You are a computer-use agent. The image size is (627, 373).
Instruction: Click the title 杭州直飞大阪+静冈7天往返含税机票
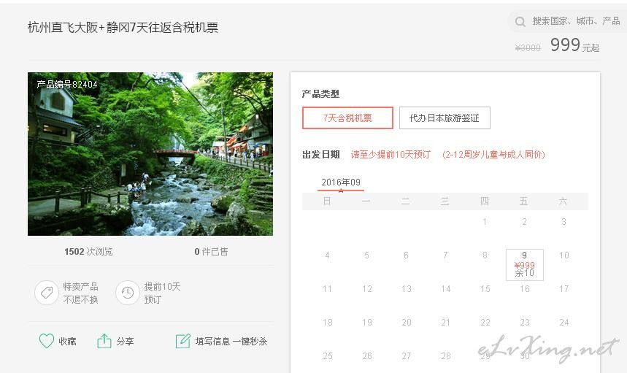[x=123, y=27]
